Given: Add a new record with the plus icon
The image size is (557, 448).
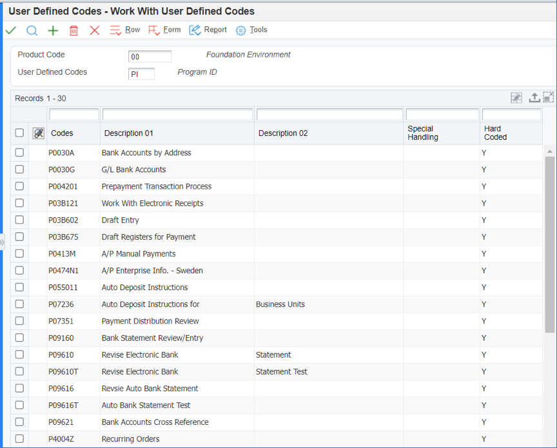Looking at the screenshot, I should (53, 30).
